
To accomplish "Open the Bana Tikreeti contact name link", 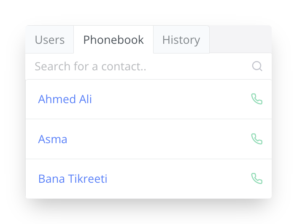I will tap(73, 179).
